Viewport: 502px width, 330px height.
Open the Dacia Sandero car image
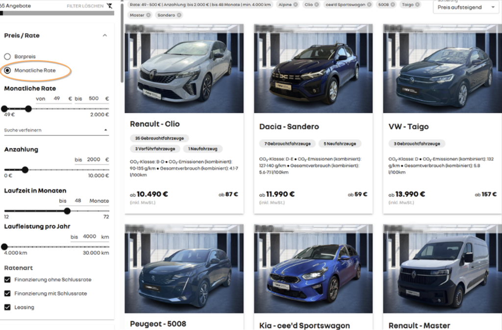tap(313, 69)
